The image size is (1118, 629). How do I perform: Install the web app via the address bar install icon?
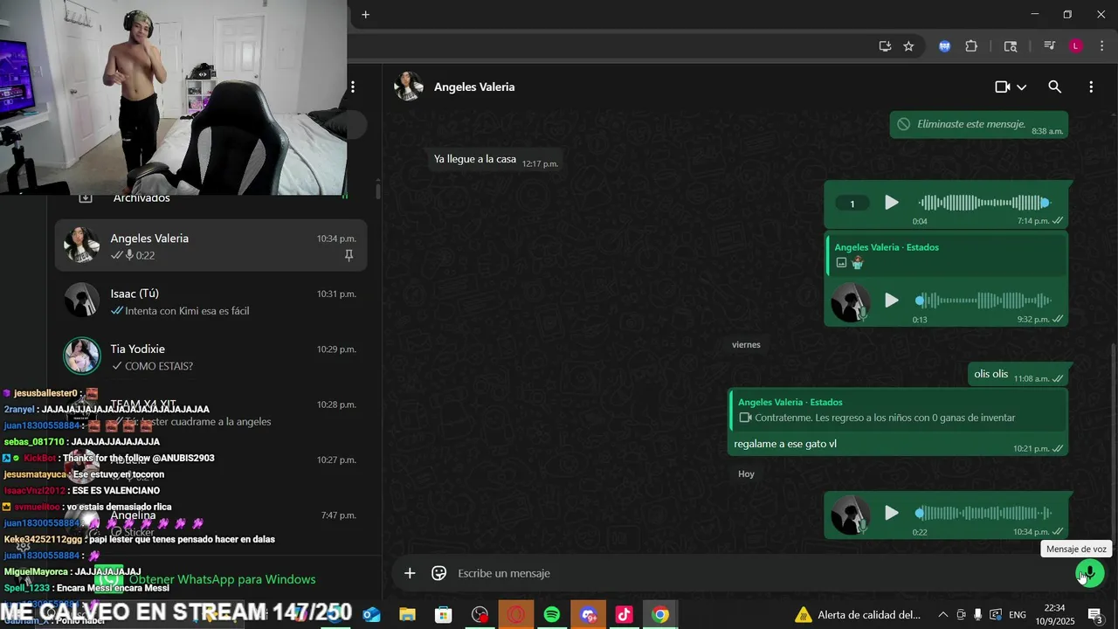click(885, 46)
